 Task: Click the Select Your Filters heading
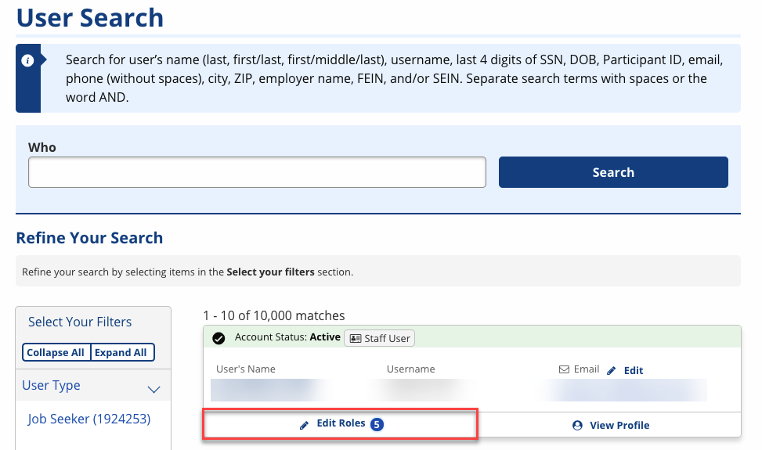tap(80, 322)
